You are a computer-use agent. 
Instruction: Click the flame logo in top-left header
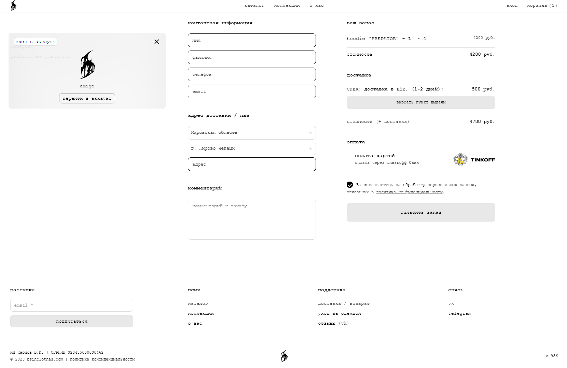pos(13,6)
